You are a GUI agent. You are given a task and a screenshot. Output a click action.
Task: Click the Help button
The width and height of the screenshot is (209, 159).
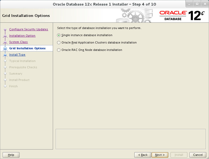[11, 155]
